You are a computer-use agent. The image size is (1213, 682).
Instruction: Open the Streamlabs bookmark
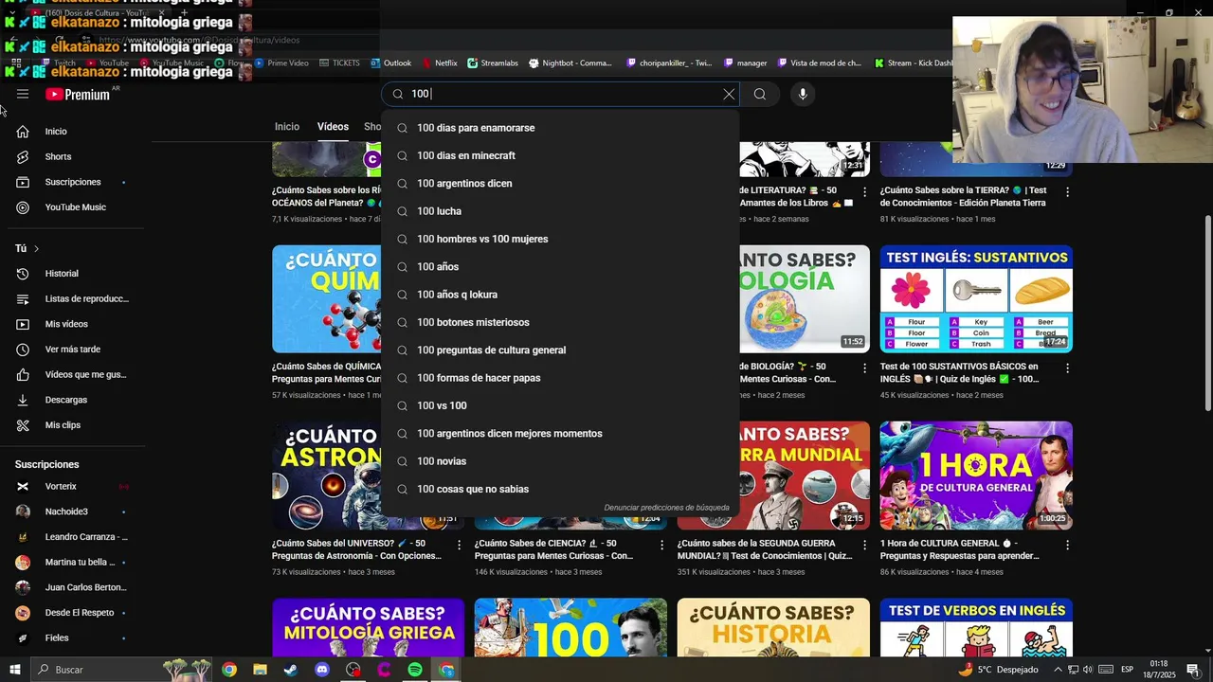click(493, 63)
